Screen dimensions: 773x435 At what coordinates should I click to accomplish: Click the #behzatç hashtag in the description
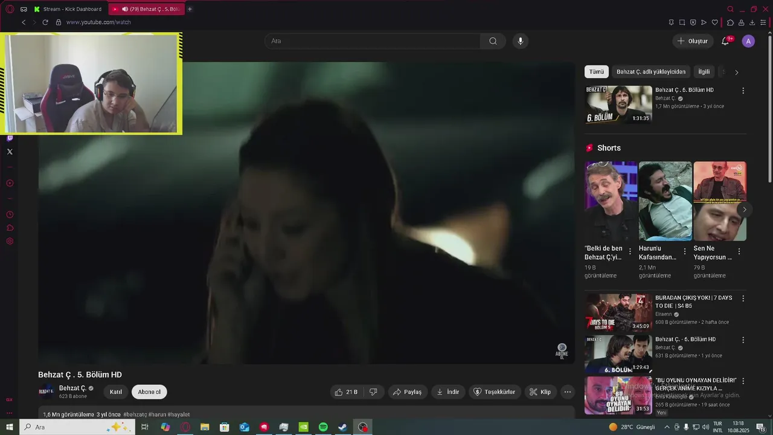[x=135, y=414]
